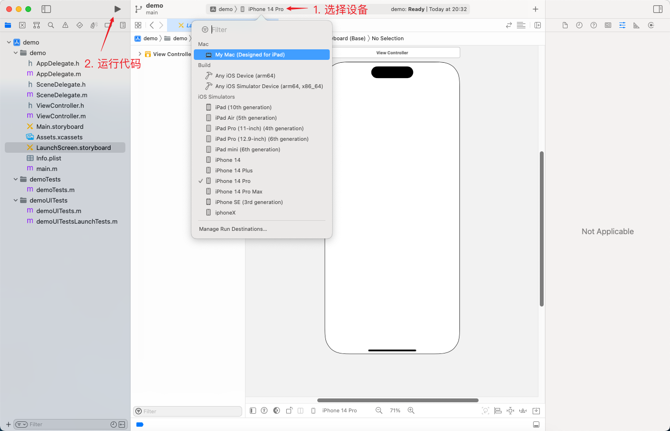Toggle the right inspector panel
This screenshot has width=670, height=431.
(x=658, y=9)
